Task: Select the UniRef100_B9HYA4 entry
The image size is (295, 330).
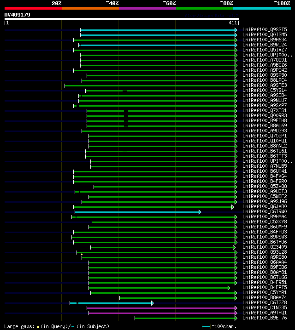Action: 265,216
